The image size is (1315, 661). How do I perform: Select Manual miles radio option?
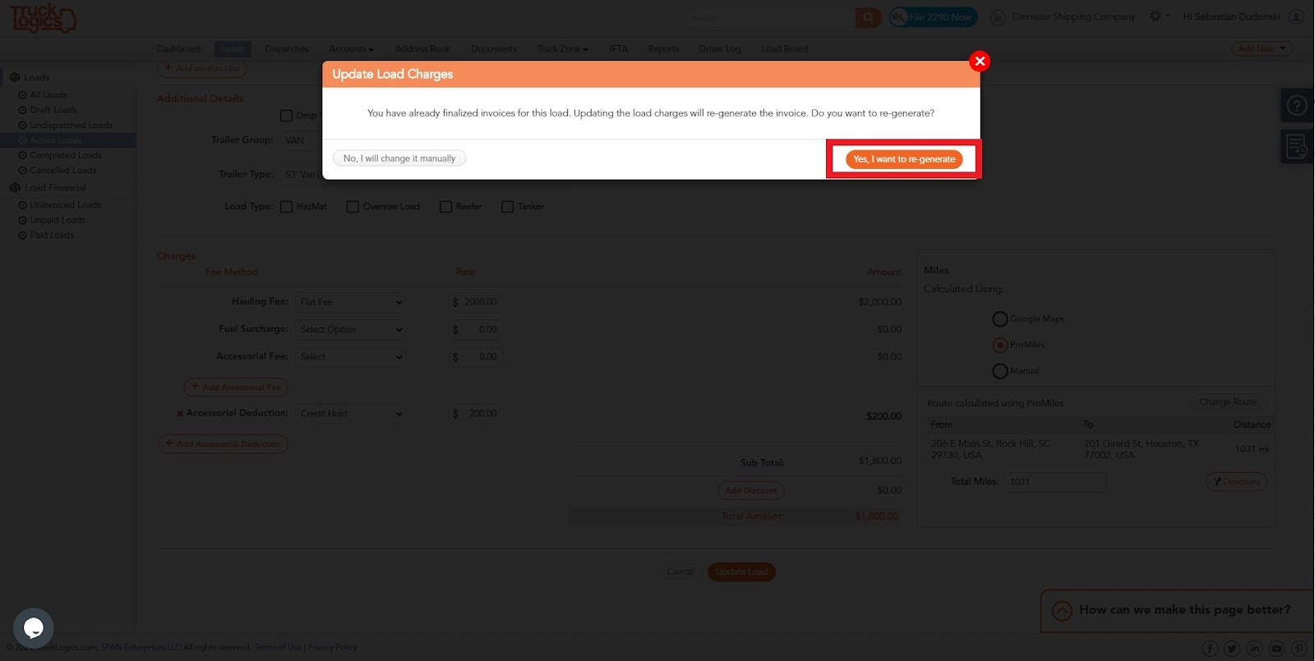click(x=1000, y=371)
